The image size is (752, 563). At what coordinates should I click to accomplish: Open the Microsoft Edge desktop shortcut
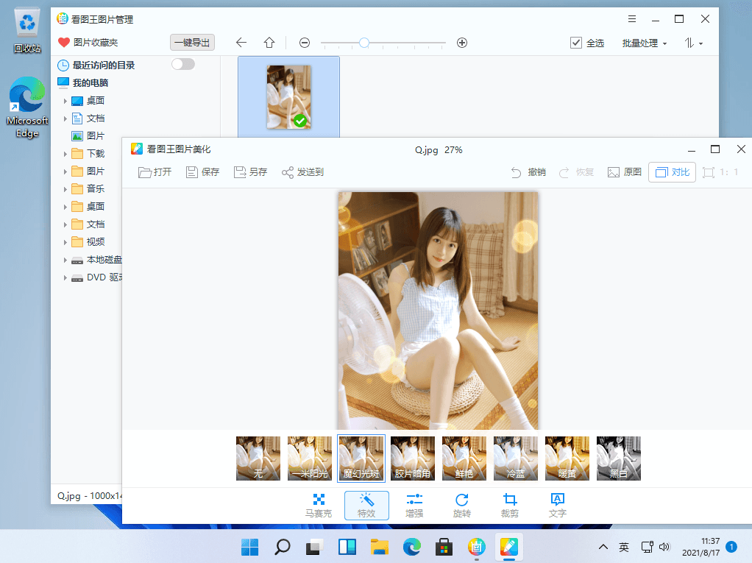[27, 107]
